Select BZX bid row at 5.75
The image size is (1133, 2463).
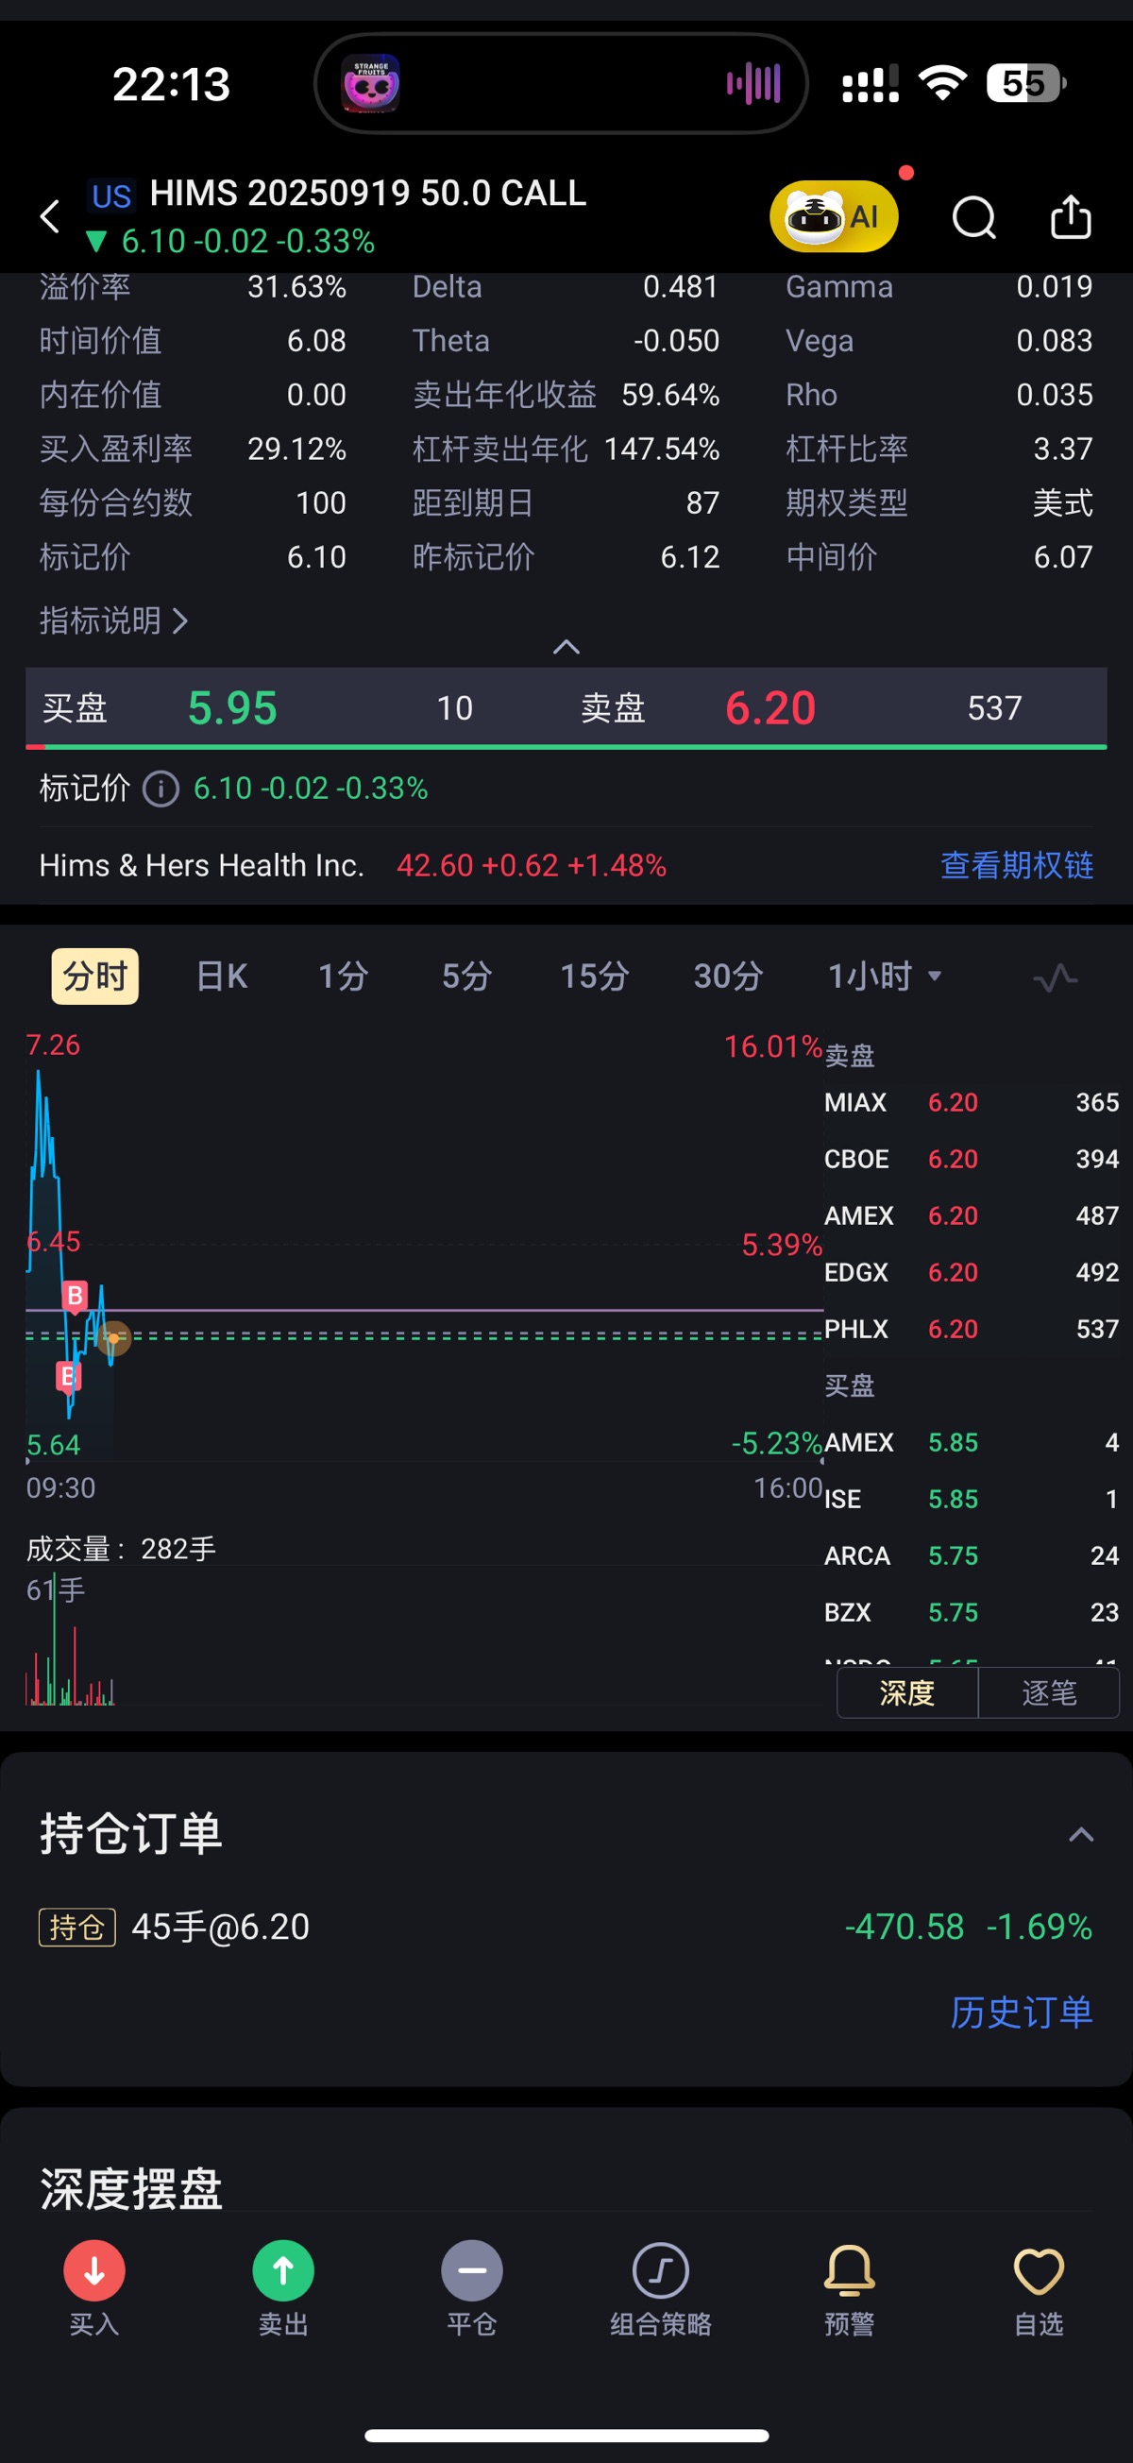(x=972, y=1613)
